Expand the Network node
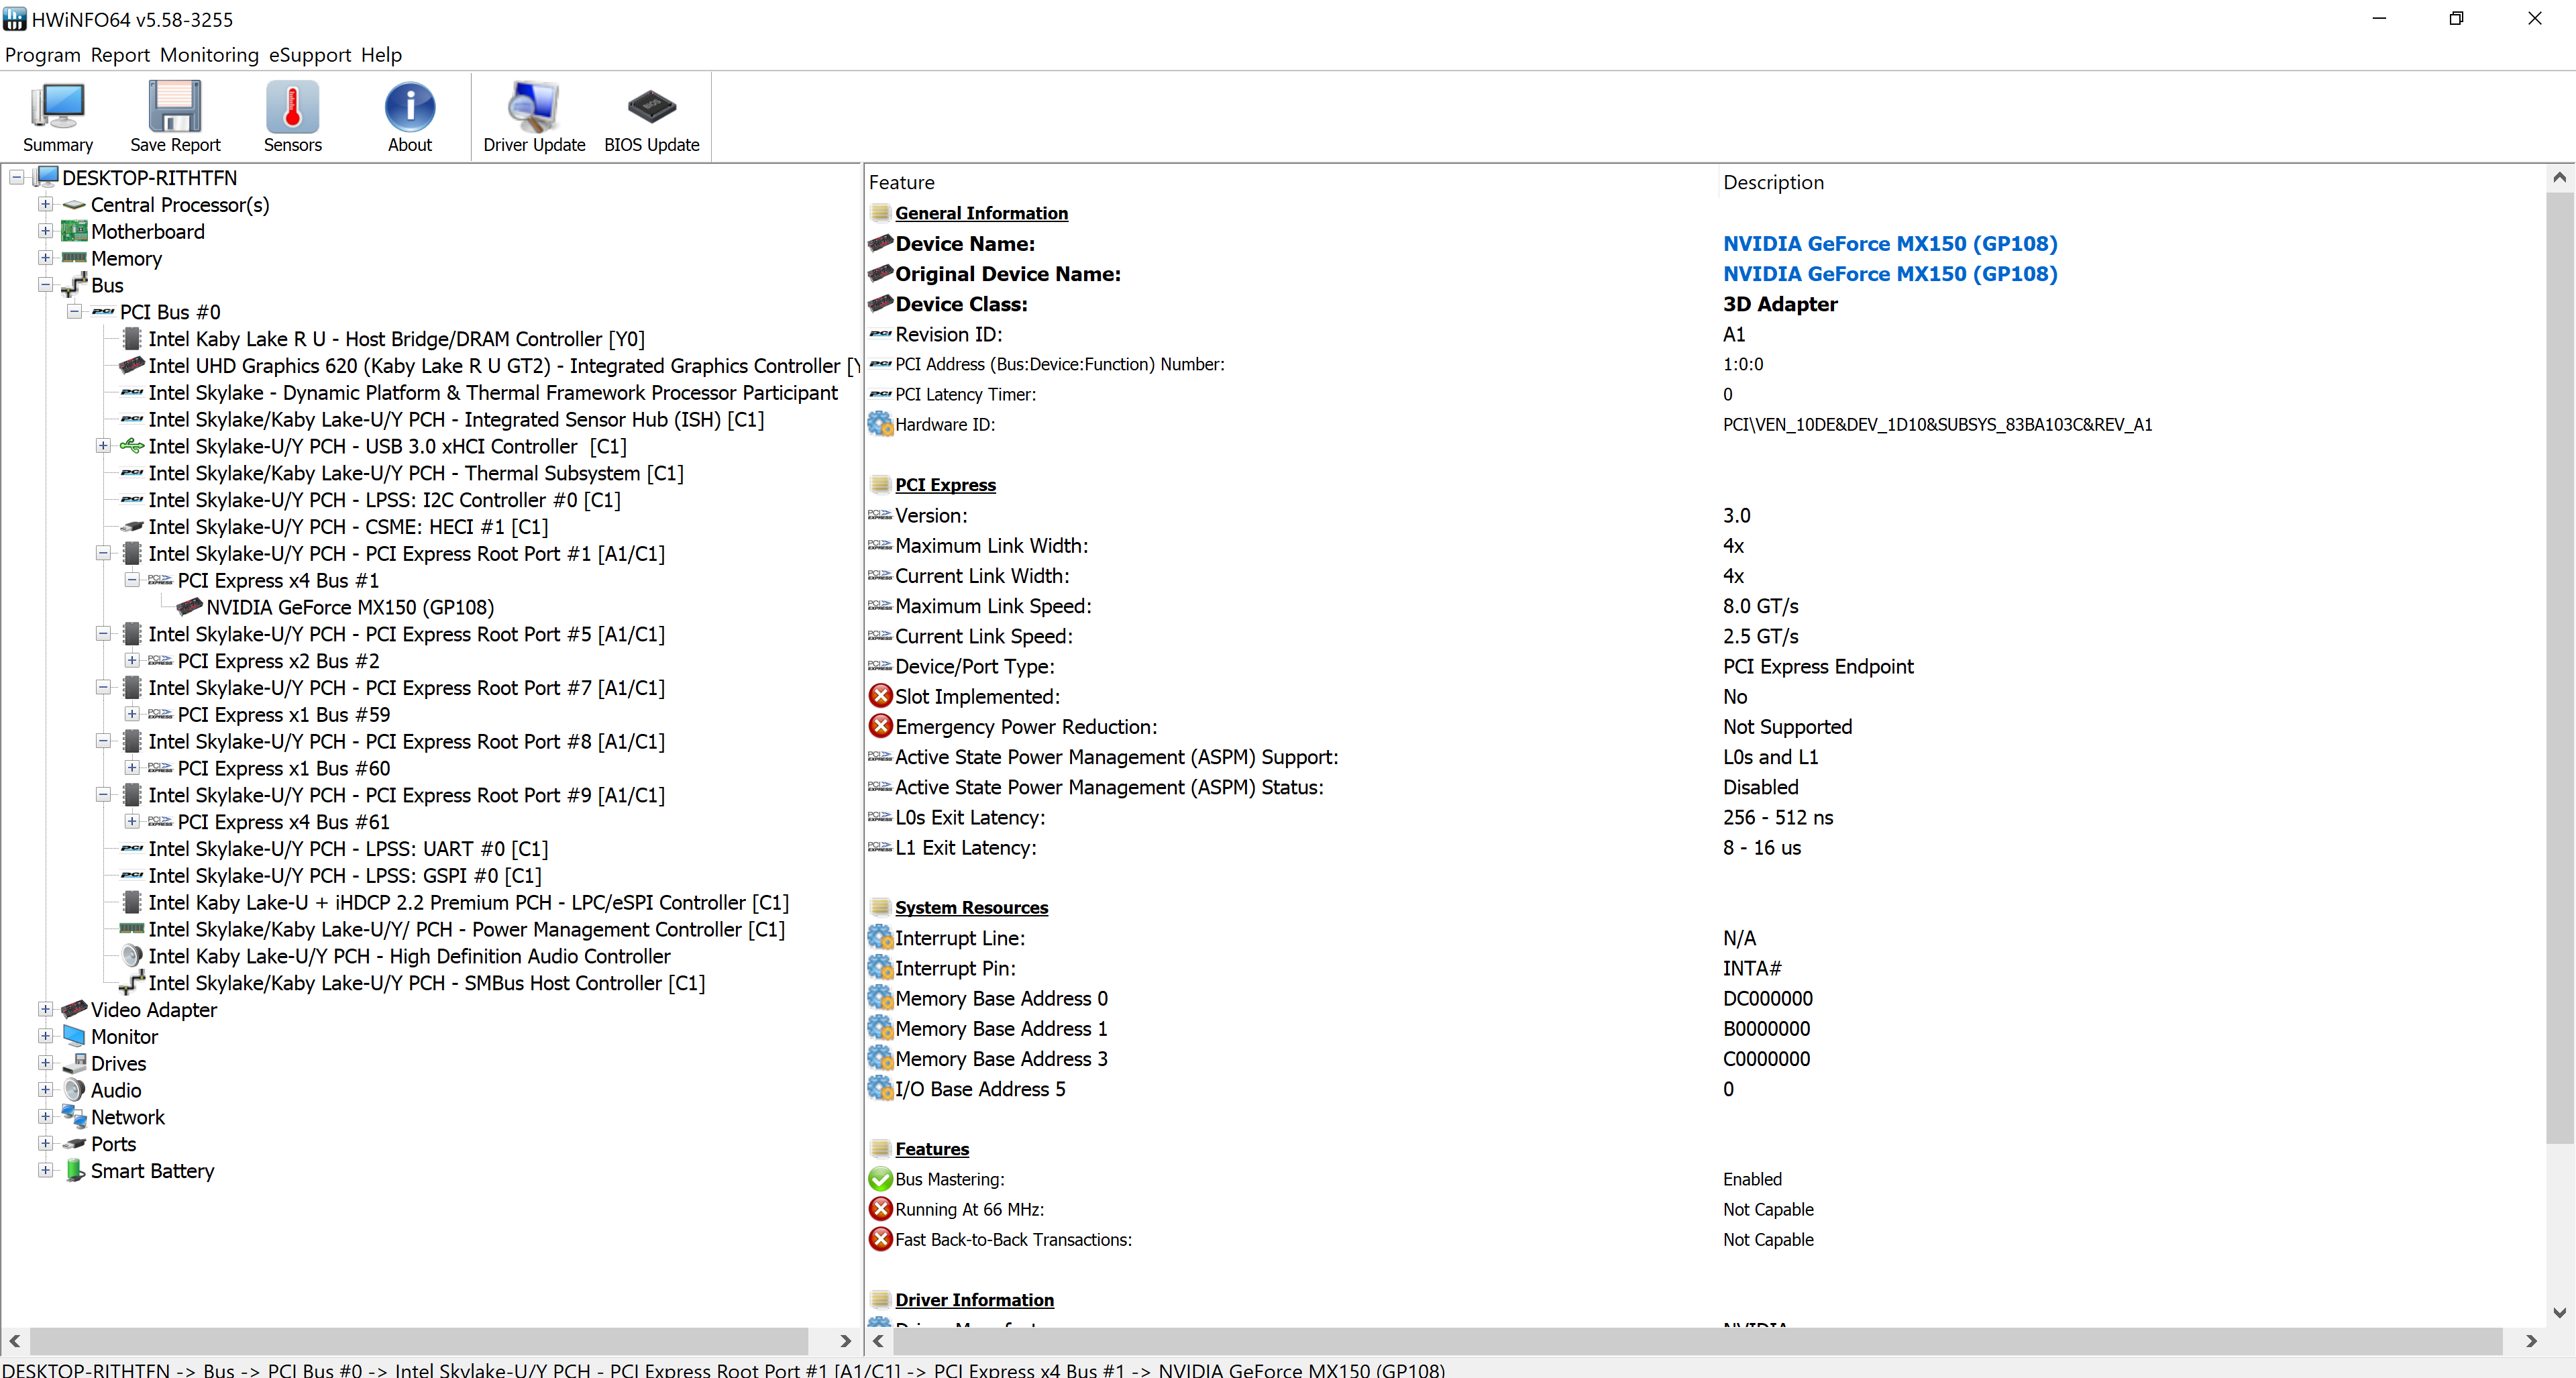The image size is (2576, 1378). (45, 1117)
